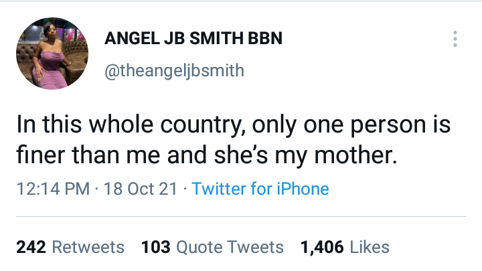Open the Quote Tweets label

coord(228,248)
